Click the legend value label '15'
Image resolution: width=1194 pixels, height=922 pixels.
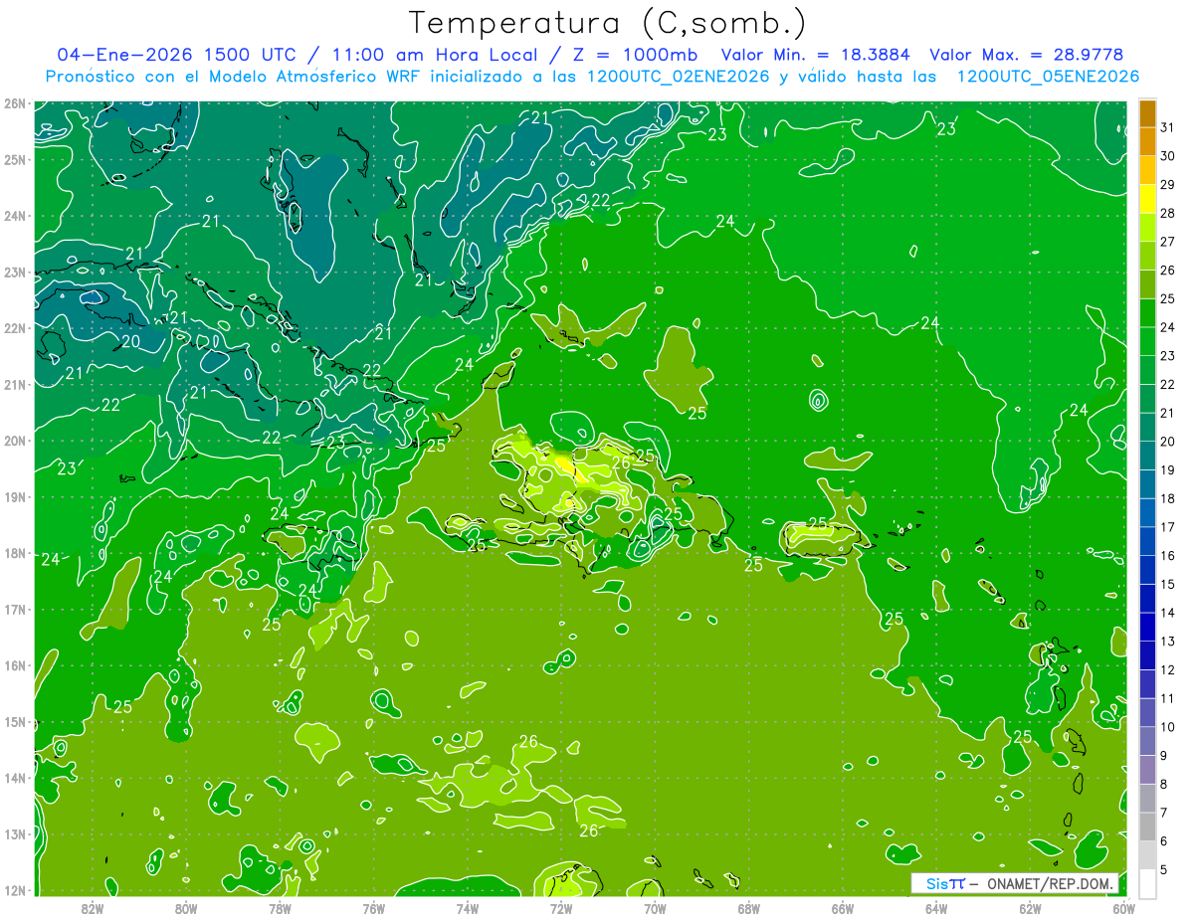[1167, 584]
